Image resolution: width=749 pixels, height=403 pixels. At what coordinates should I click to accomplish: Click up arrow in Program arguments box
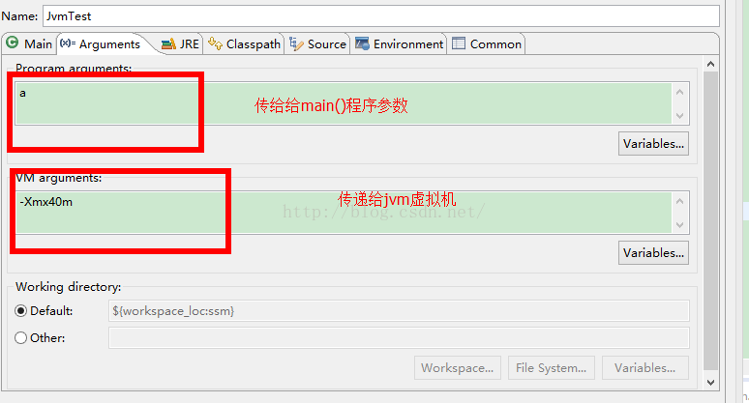click(680, 92)
